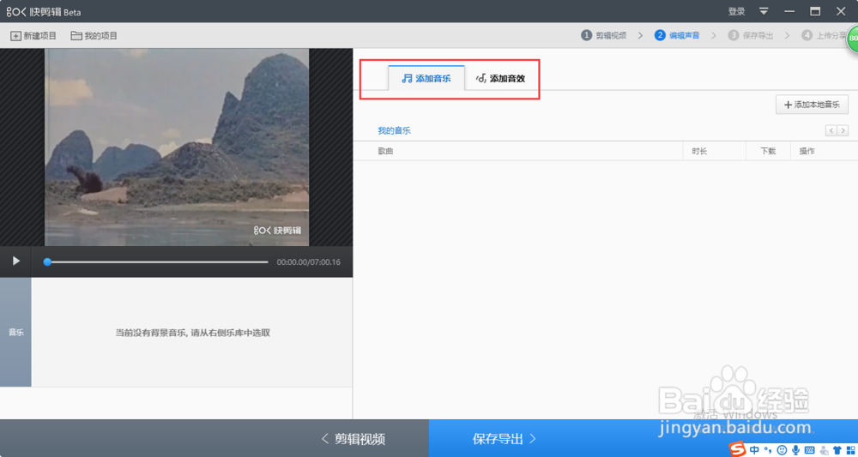Click 添加本地音乐 button
The width and height of the screenshot is (858, 457).
coord(812,105)
